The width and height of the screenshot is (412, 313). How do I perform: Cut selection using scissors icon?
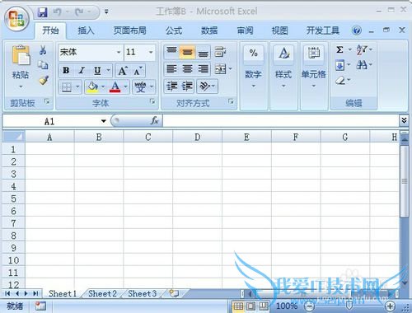click(43, 50)
